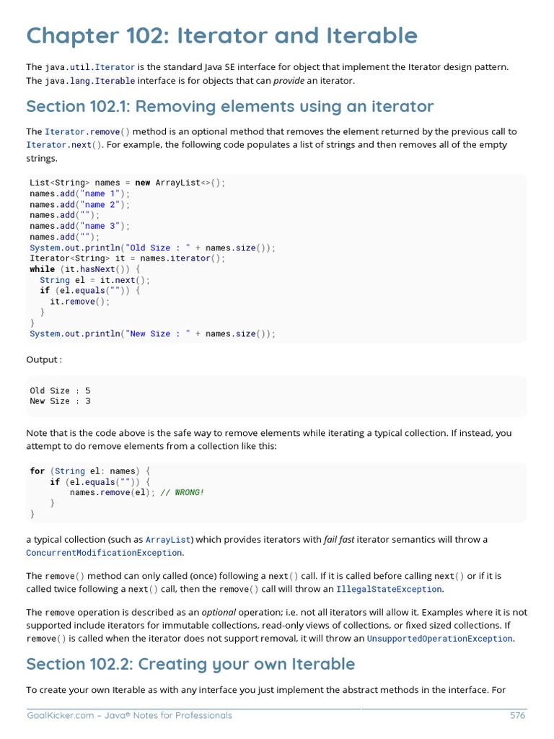
Task: Click page number 576 in footer
Action: (517, 716)
